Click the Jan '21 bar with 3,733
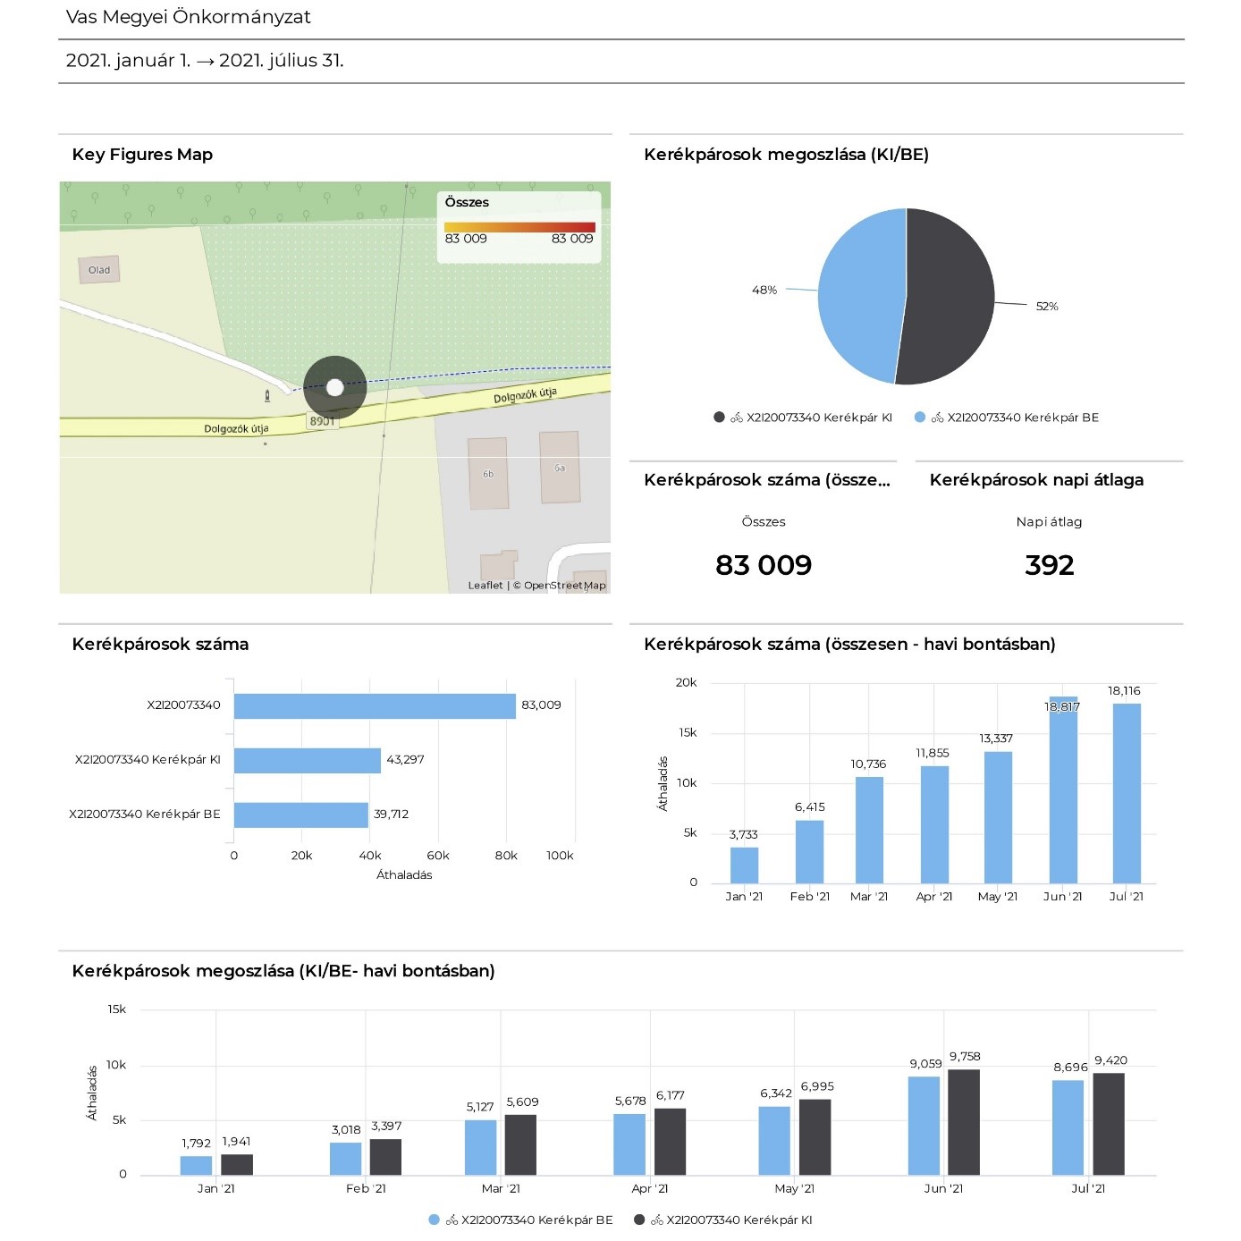The image size is (1241, 1241). pyautogui.click(x=744, y=865)
